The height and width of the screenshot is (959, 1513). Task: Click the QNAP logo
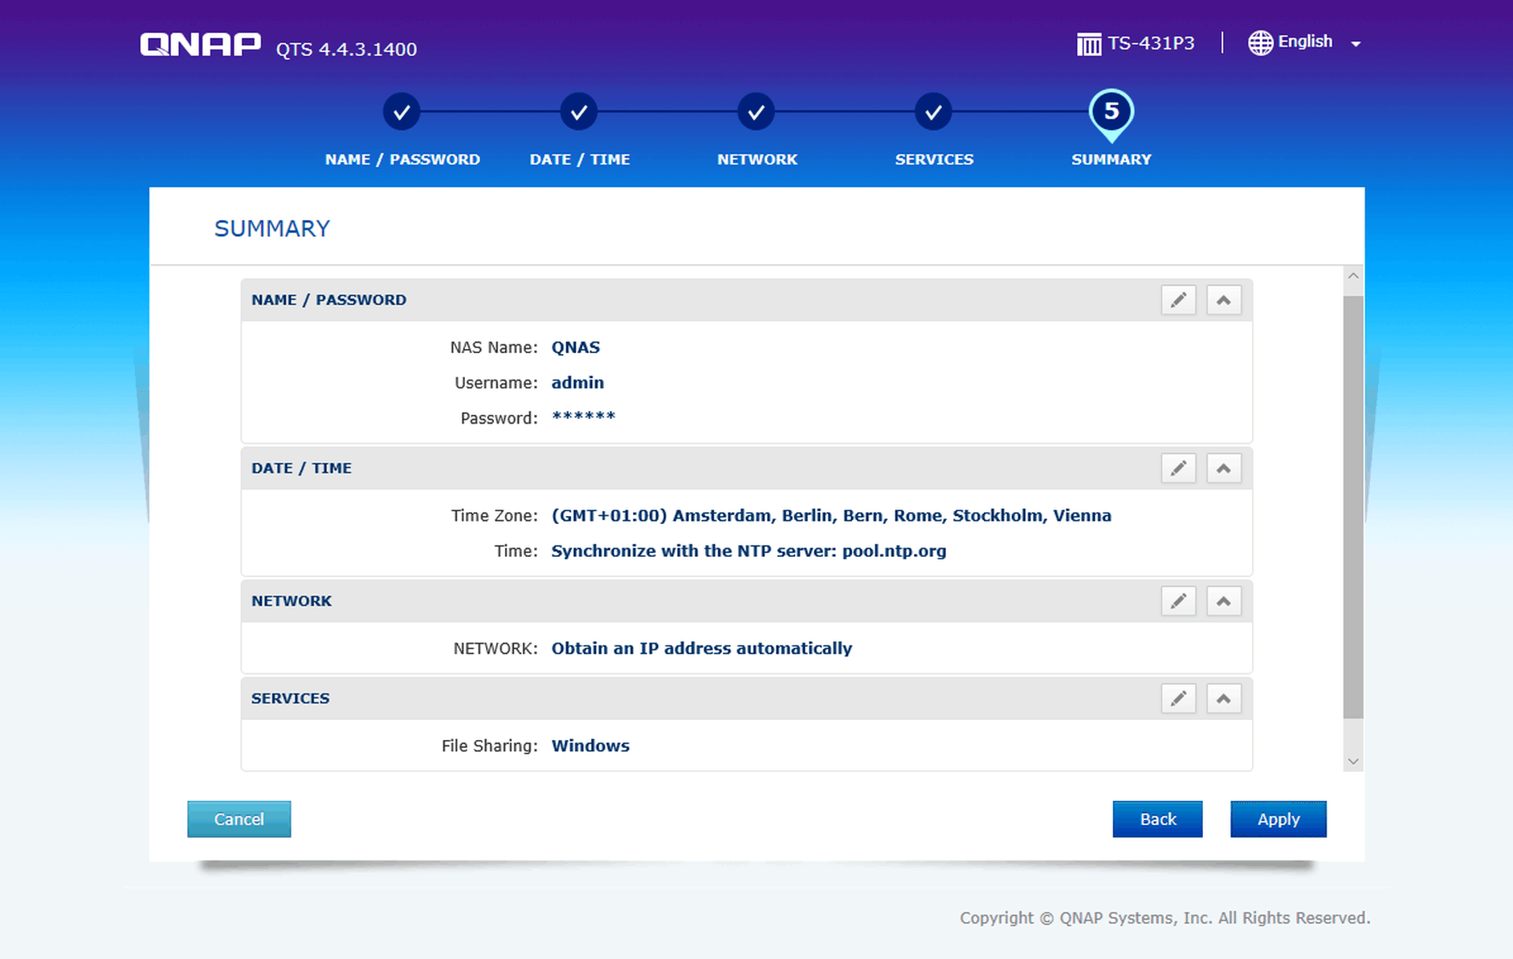point(201,44)
